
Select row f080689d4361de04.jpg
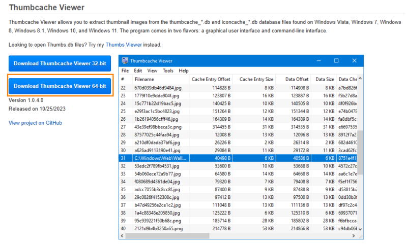pyautogui.click(x=238, y=182)
